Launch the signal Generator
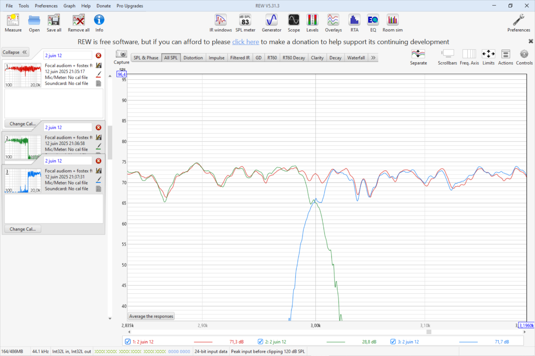This screenshot has width=535, height=356. pos(271,20)
